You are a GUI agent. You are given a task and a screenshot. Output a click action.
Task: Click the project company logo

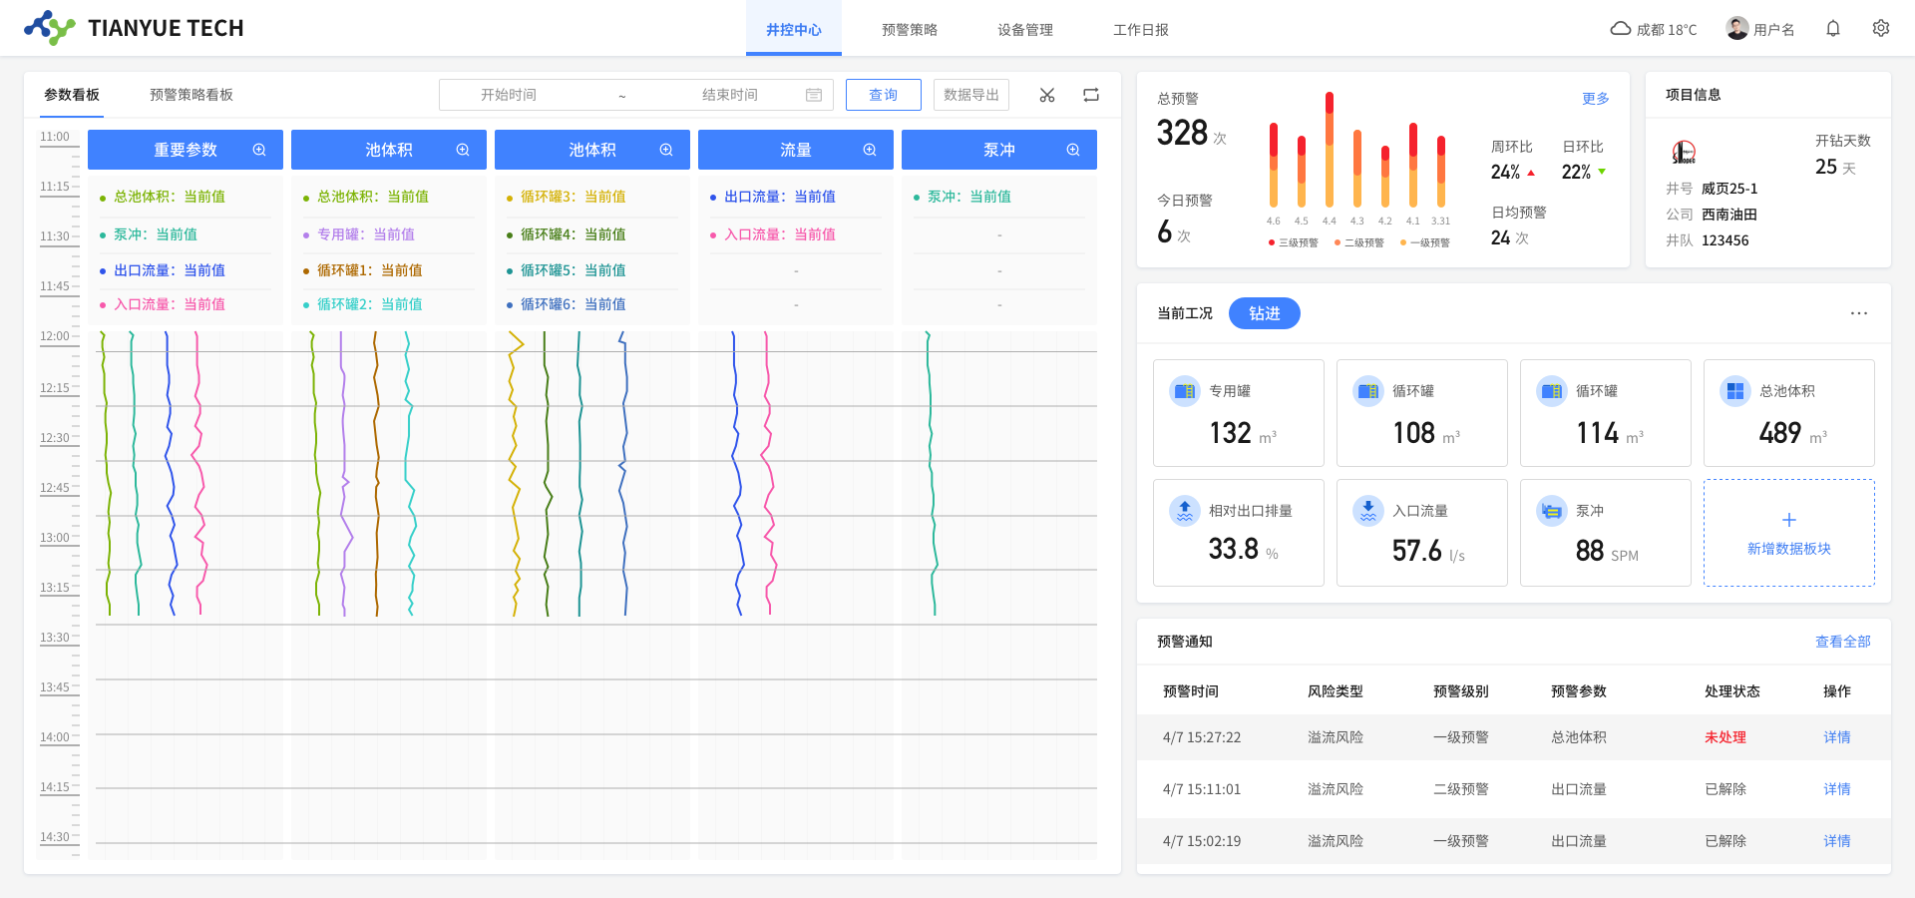(x=1684, y=153)
